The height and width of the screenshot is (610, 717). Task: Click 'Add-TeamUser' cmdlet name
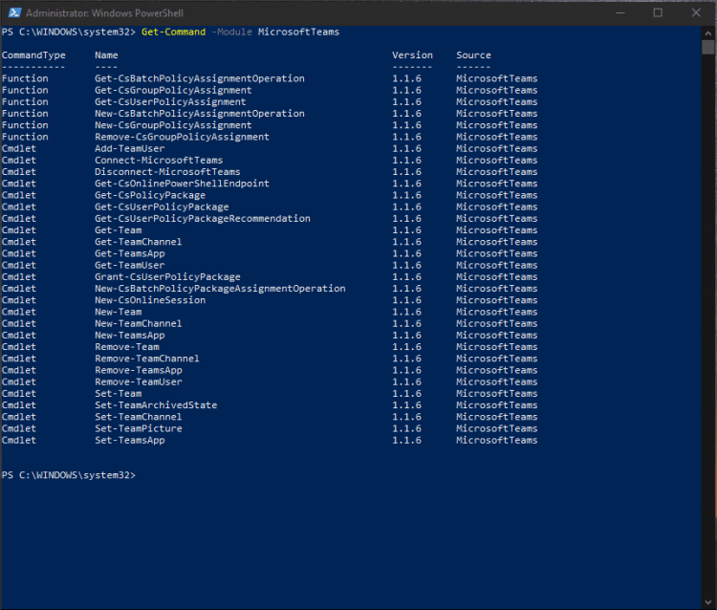[130, 148]
